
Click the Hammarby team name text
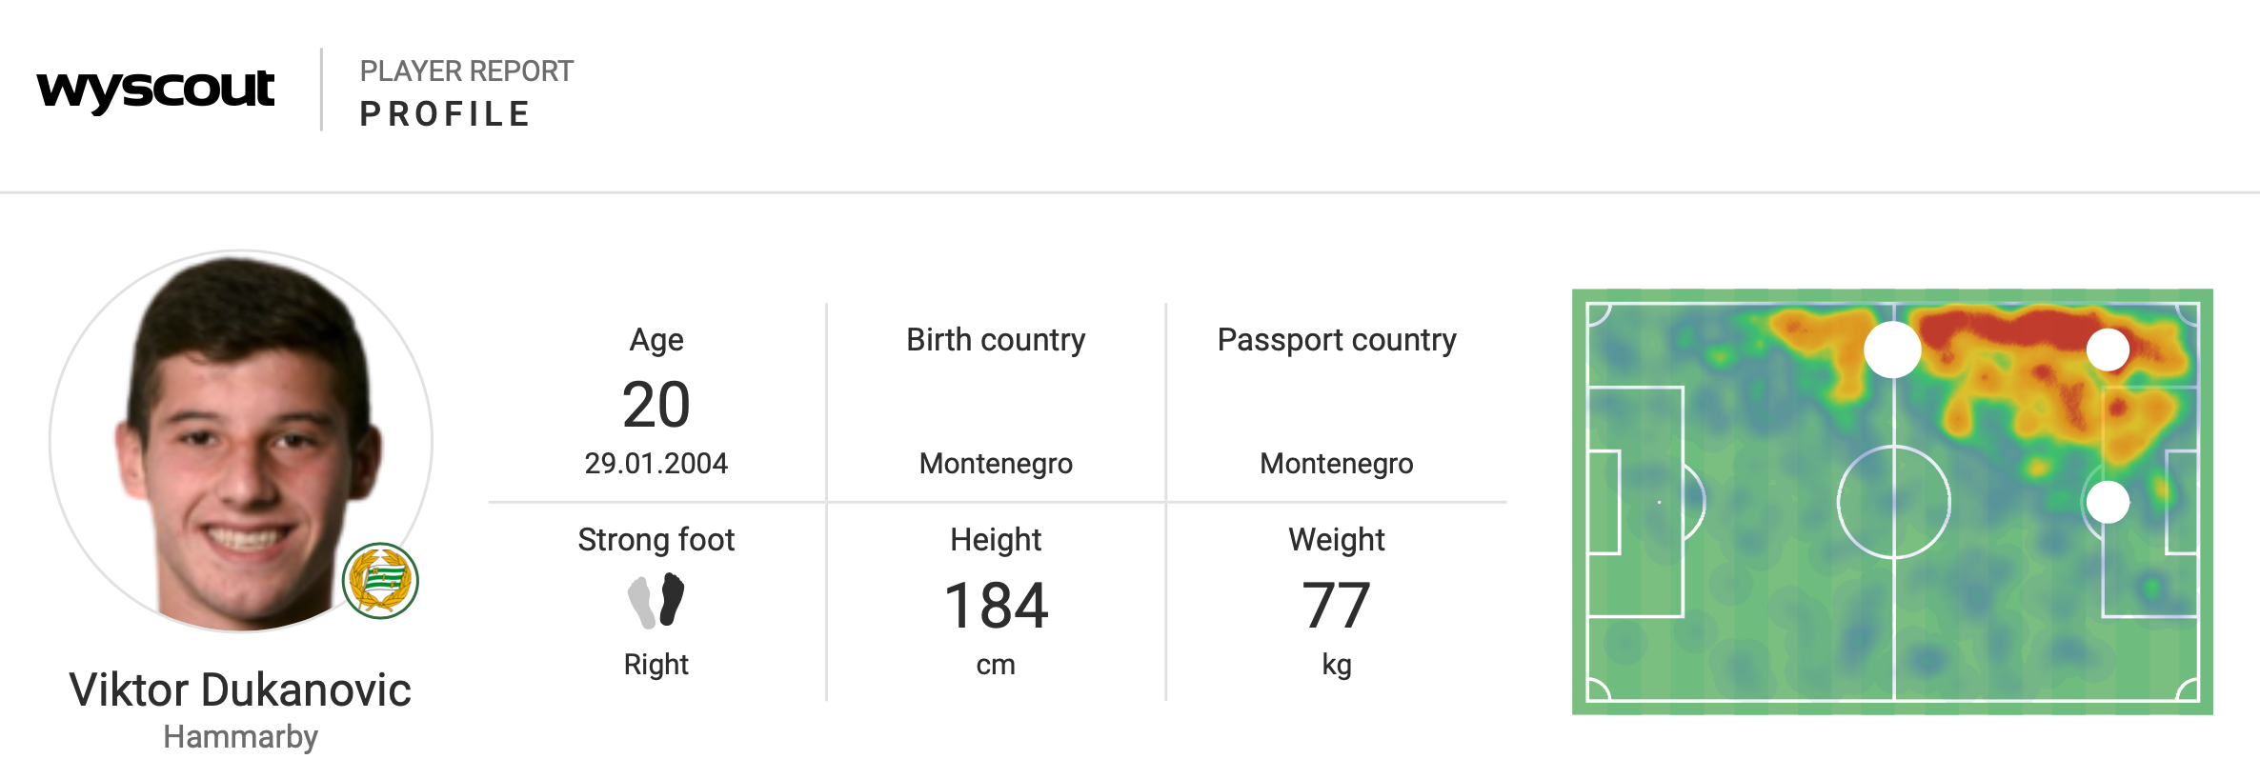point(240,736)
